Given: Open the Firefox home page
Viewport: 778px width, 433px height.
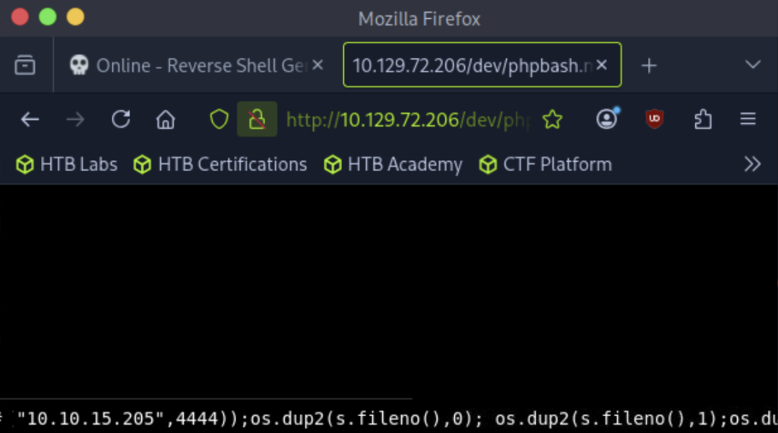Looking at the screenshot, I should point(166,119).
